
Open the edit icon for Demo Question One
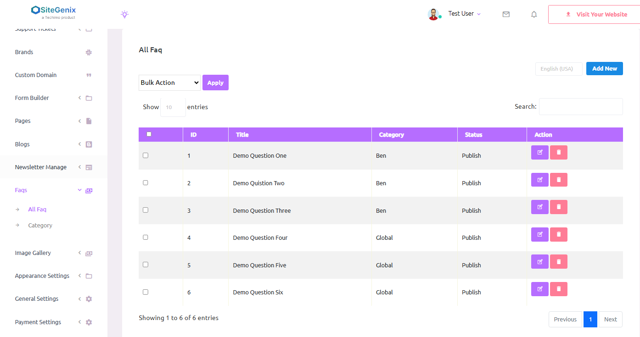point(539,152)
